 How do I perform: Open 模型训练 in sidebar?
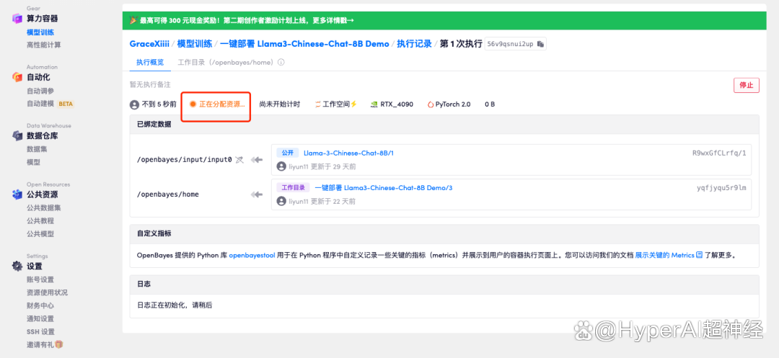pyautogui.click(x=40, y=32)
